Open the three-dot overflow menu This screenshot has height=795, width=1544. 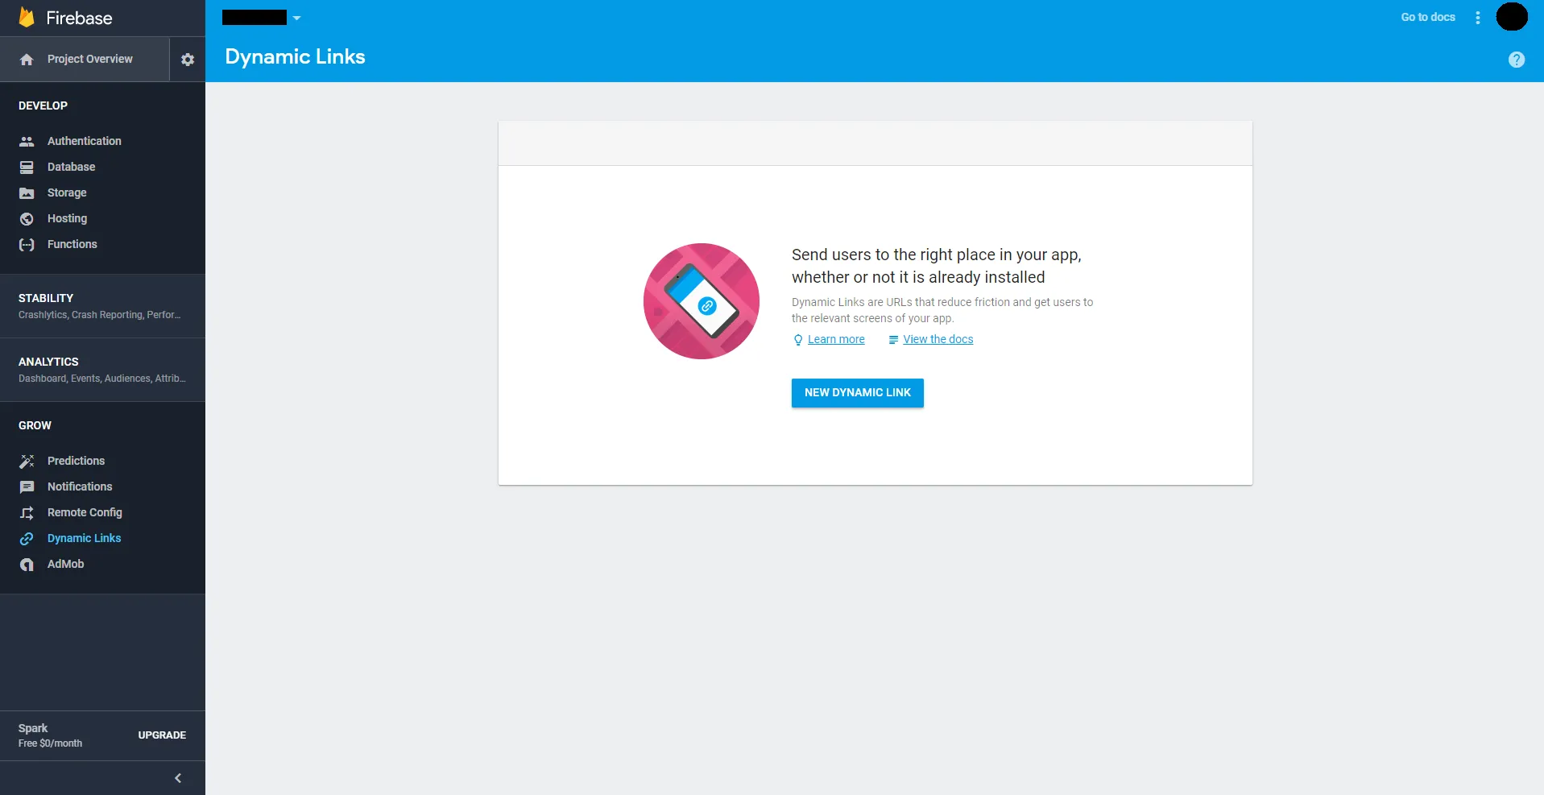[x=1478, y=18]
